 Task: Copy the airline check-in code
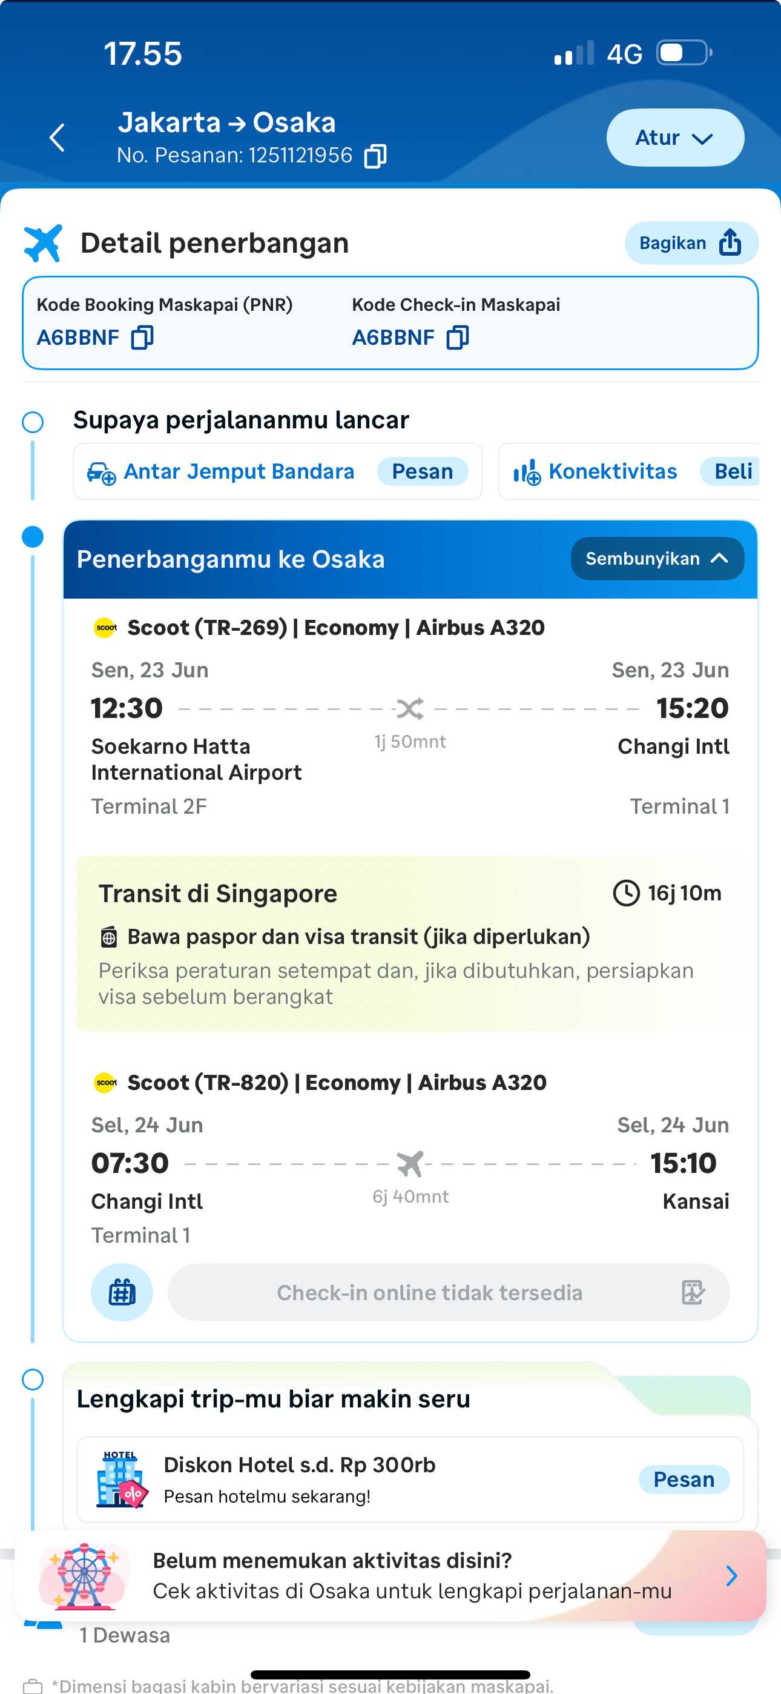click(458, 338)
